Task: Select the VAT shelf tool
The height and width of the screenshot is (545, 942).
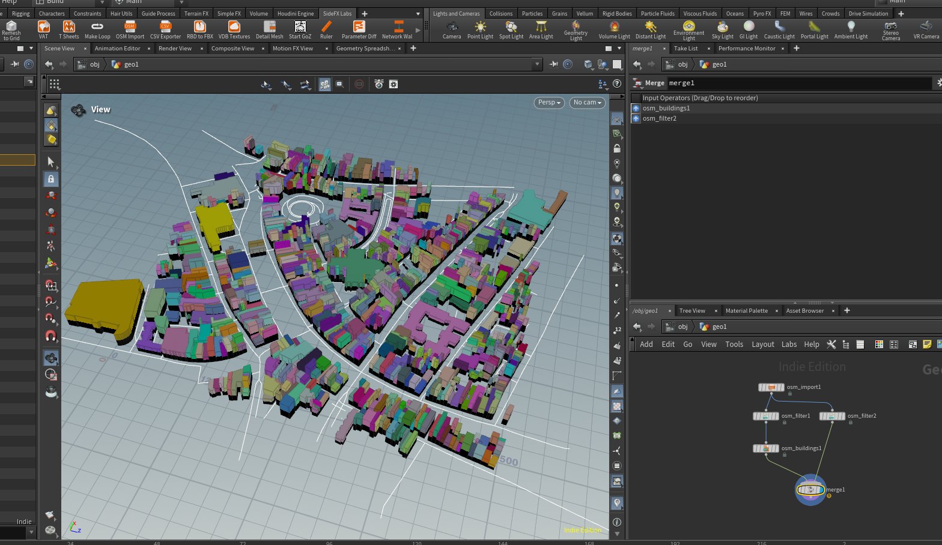Action: click(43, 29)
